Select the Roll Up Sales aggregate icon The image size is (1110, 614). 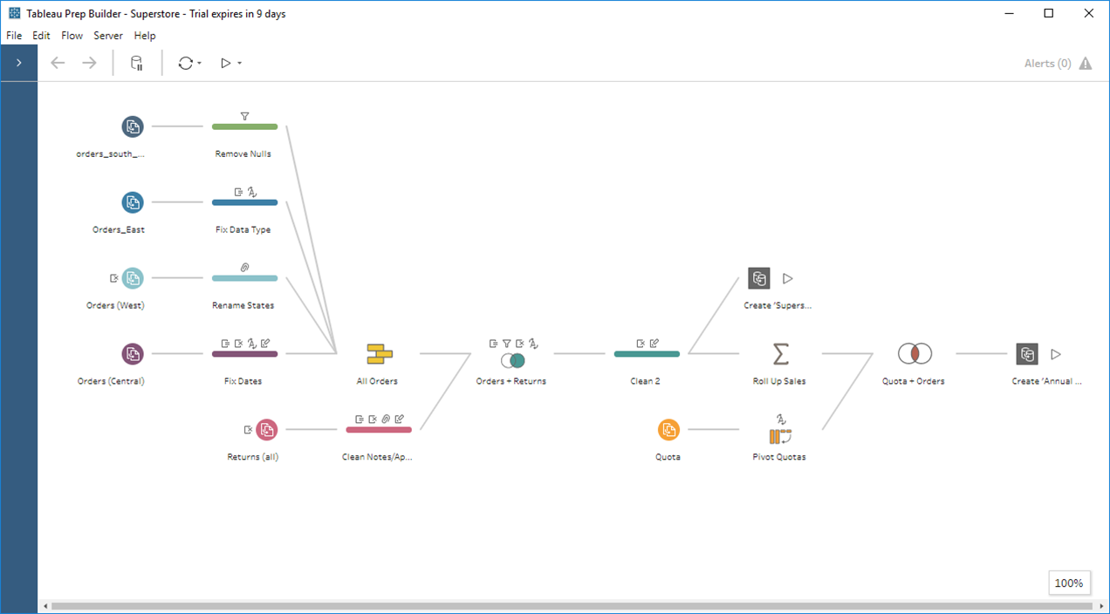pos(781,354)
